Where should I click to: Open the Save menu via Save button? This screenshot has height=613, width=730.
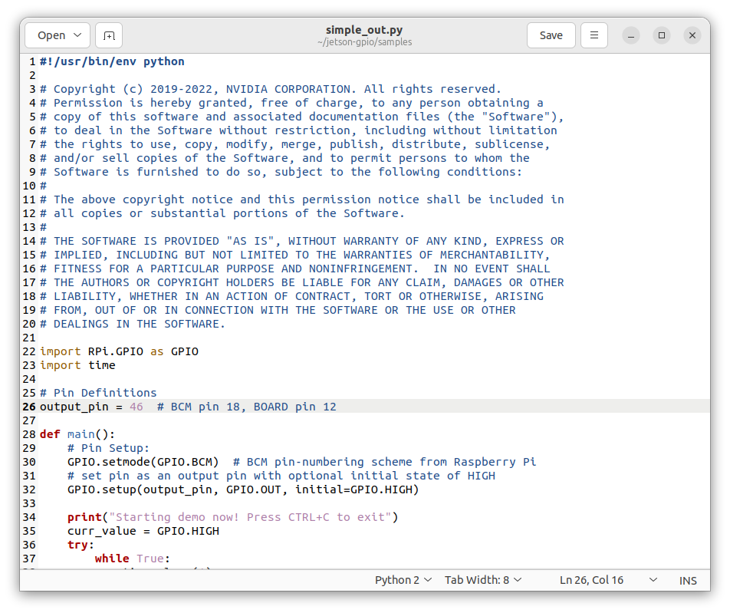[x=551, y=35]
